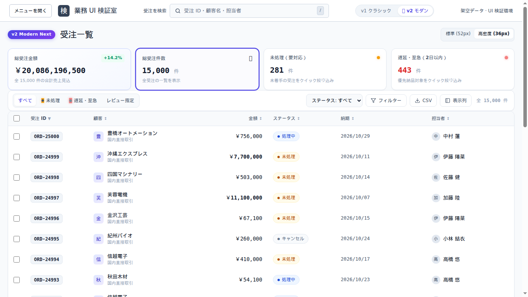Image resolution: width=528 pixels, height=297 pixels.
Task: Open the ステータス: すべて dropdown
Action: coord(334,101)
